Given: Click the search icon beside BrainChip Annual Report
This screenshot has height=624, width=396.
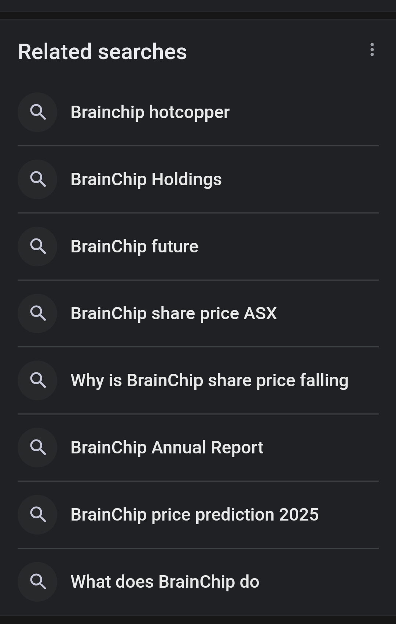Looking at the screenshot, I should pyautogui.click(x=38, y=448).
